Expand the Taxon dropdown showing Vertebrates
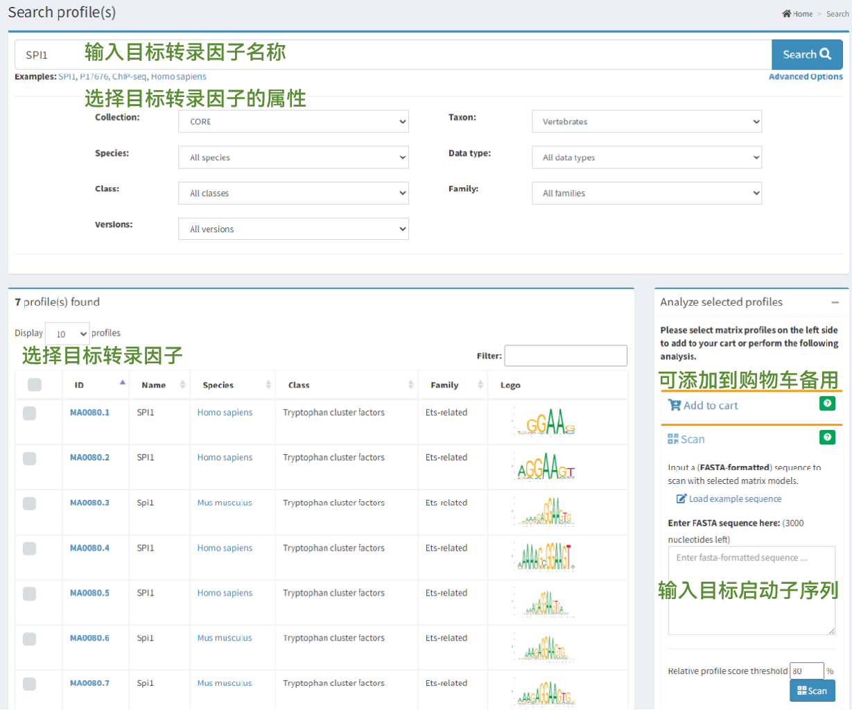The width and height of the screenshot is (852, 710). point(646,121)
